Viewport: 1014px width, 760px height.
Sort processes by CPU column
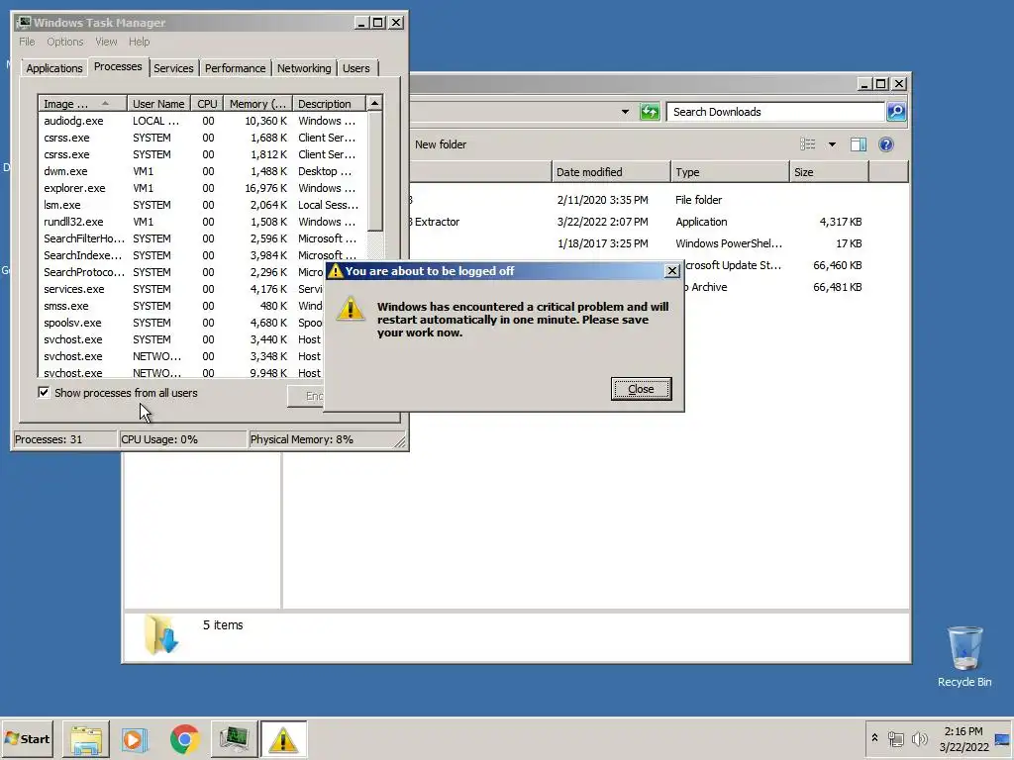(x=208, y=103)
